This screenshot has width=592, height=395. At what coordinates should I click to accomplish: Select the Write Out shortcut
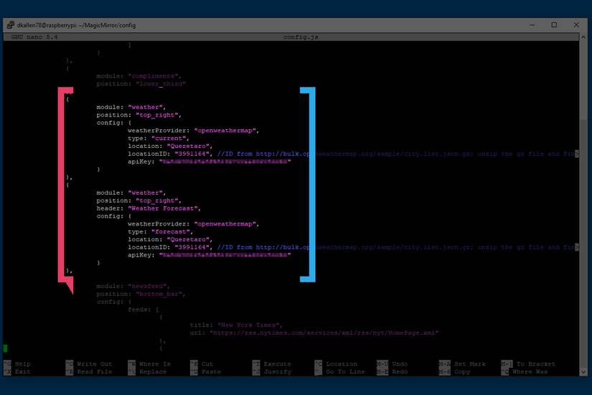(94, 364)
